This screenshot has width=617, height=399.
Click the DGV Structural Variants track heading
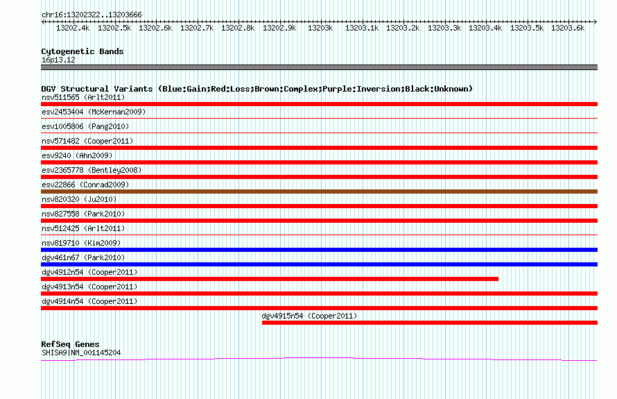pos(257,89)
